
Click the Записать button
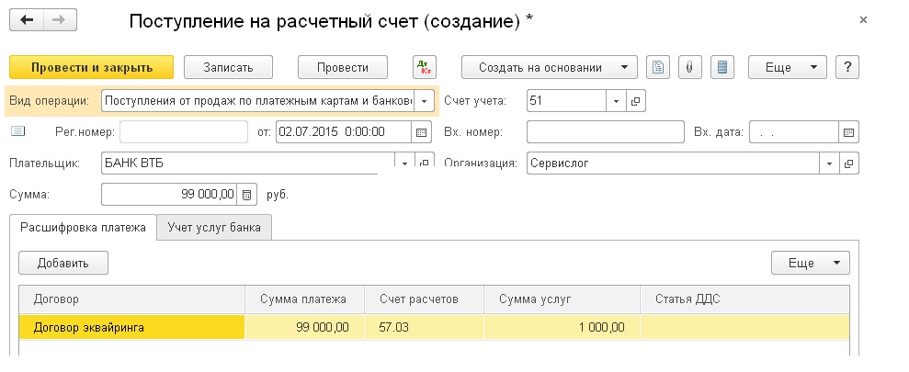click(228, 67)
